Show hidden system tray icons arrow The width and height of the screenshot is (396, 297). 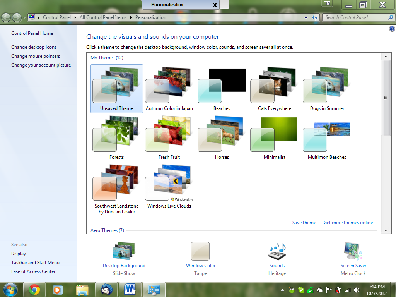coord(282,290)
